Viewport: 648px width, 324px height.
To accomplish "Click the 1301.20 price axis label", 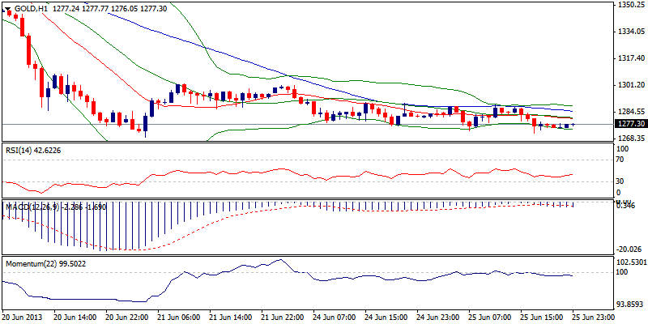I will 629,85.
